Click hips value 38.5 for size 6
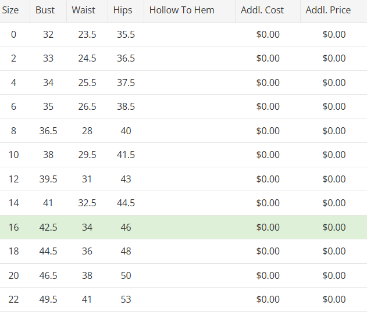This screenshot has width=367, height=312. 126,106
